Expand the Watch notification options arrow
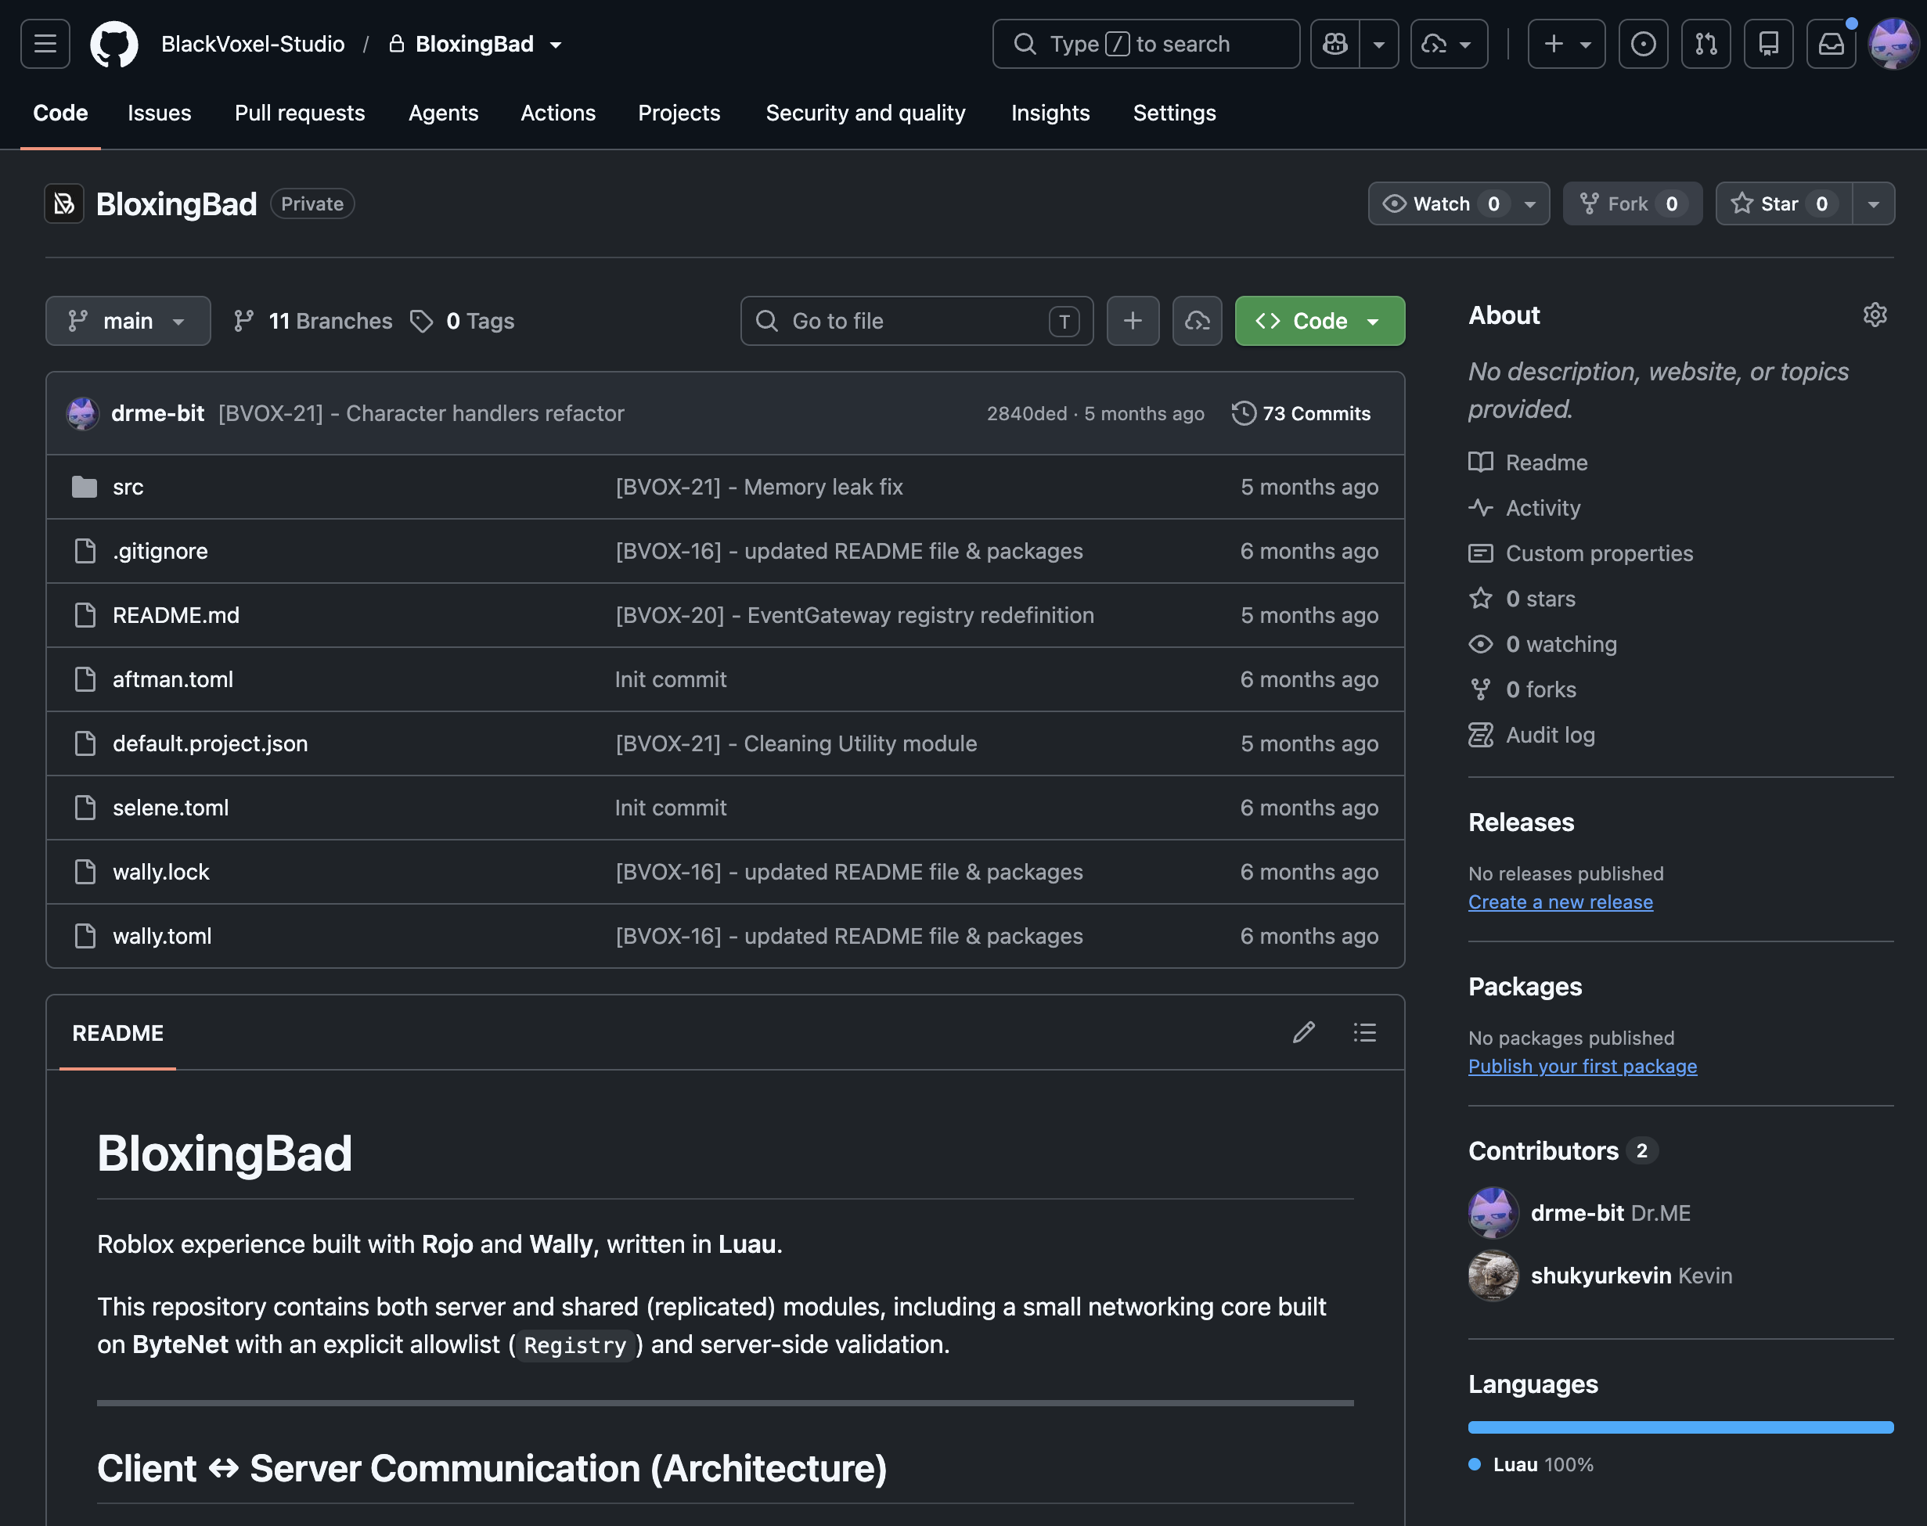Image resolution: width=1927 pixels, height=1526 pixels. 1530,203
